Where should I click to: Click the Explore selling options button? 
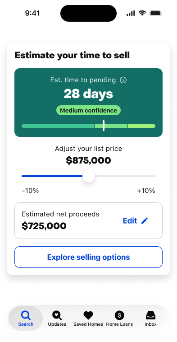pyautogui.click(x=88, y=257)
